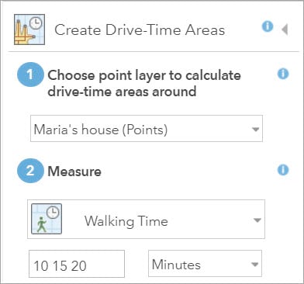Screen dimensions: 304x284
Task: Open the Walking Time measure dropdown
Action: pyautogui.click(x=146, y=219)
